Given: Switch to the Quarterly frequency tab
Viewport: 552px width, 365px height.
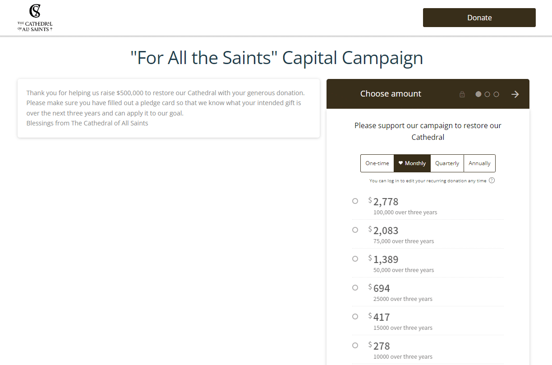Looking at the screenshot, I should [447, 163].
